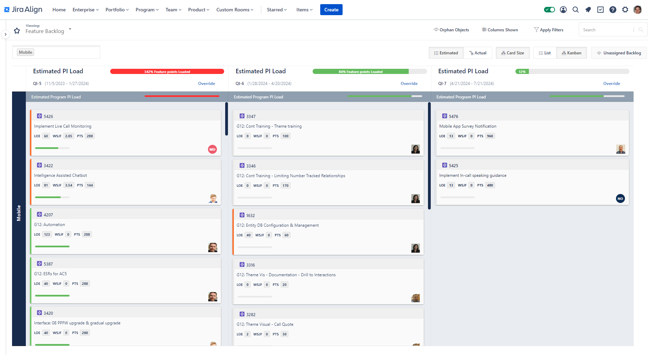The width and height of the screenshot is (648, 355).
Task: Click owner avatar on card 3422
Action: pyautogui.click(x=213, y=198)
